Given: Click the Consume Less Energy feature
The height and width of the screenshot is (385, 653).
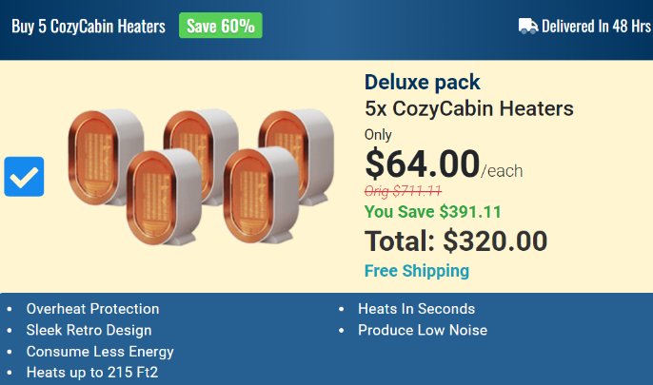Looking at the screenshot, I should [100, 352].
